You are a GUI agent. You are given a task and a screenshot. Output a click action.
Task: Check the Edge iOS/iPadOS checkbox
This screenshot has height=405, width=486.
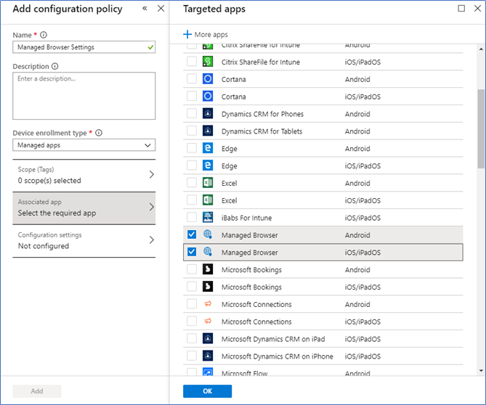[x=192, y=165]
